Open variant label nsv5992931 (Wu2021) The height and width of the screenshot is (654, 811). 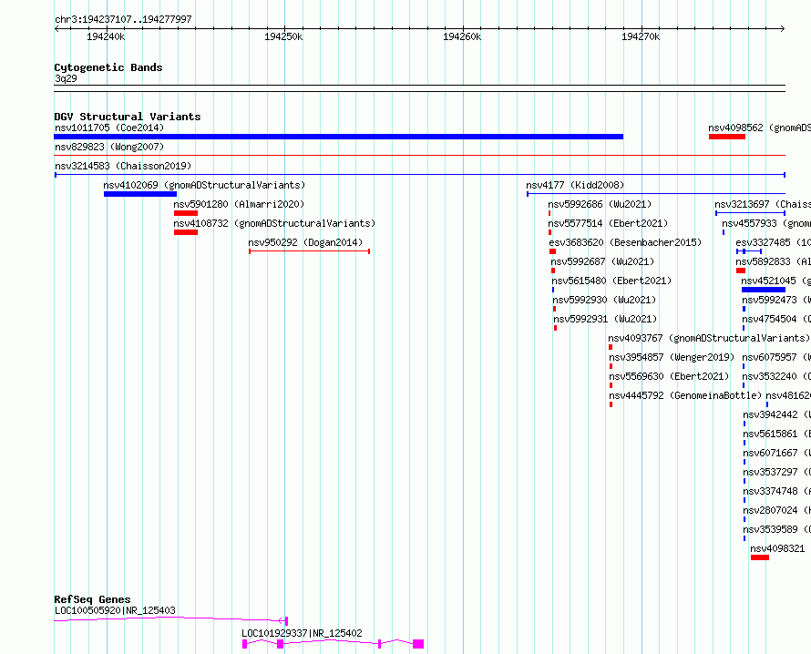coord(605,319)
